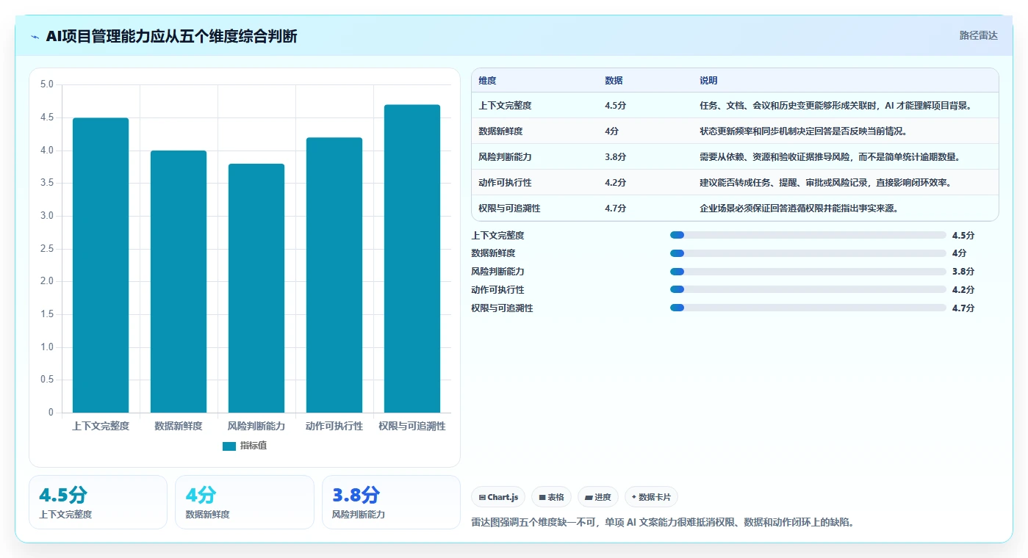Viewport: 1028px width, 558px height.
Task: Click the 表格 chip
Action: 551,497
